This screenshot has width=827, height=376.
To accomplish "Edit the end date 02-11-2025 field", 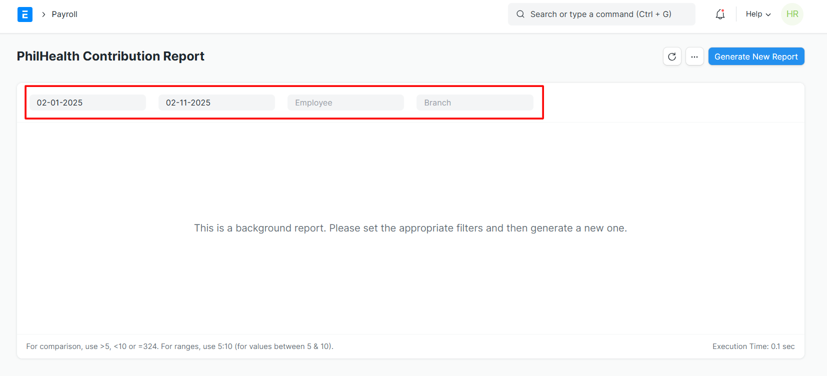I will (216, 102).
